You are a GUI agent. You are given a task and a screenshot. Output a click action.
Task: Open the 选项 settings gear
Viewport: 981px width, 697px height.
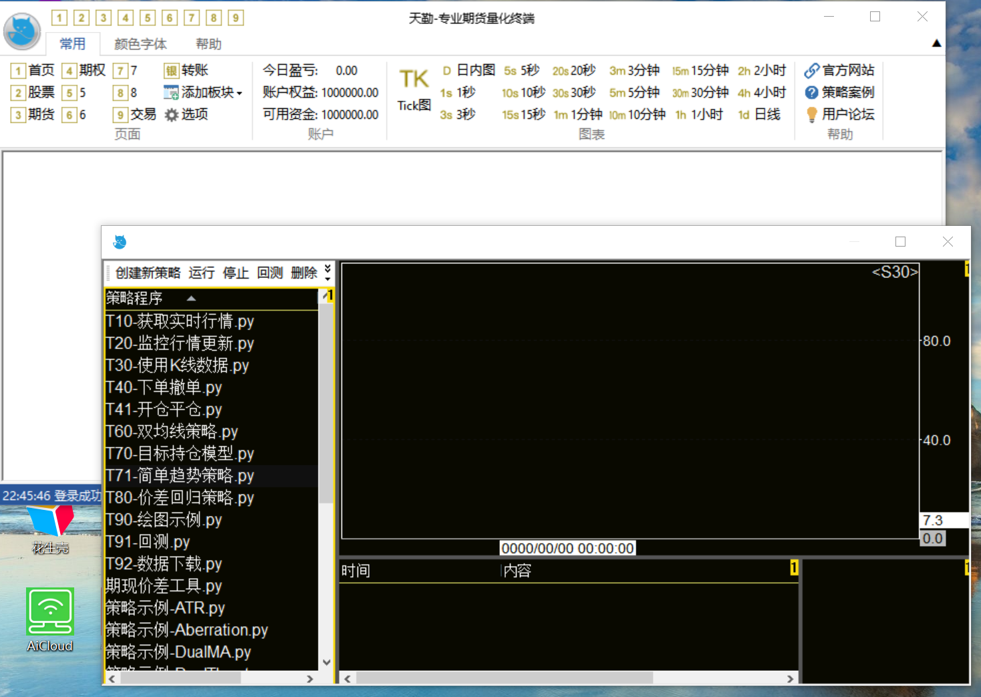coord(186,114)
